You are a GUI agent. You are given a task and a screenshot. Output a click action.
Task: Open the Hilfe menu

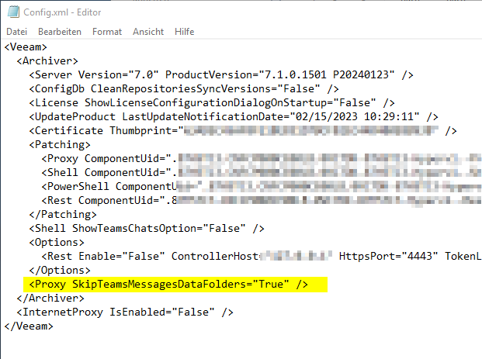coord(185,32)
